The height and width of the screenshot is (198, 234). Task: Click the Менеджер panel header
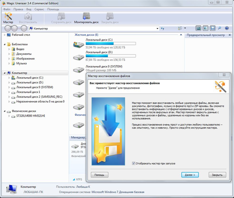click(78, 137)
